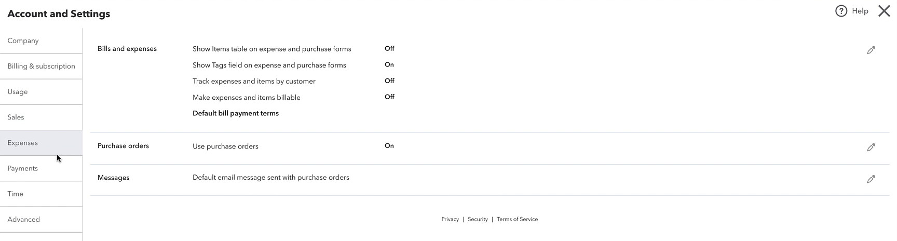
Task: Open the Terms of Service link
Action: coord(517,219)
